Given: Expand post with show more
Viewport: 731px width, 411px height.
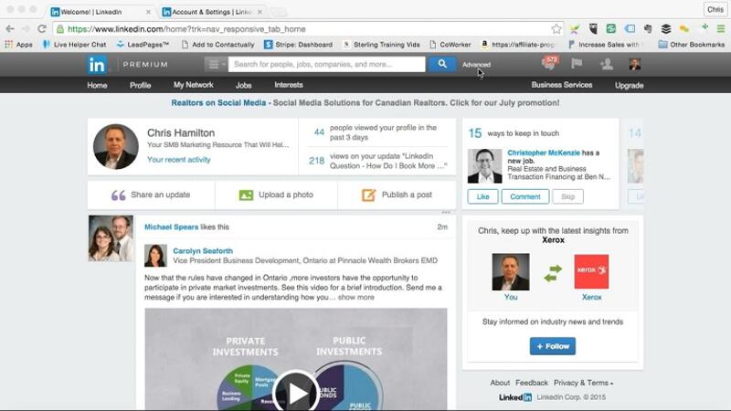Looking at the screenshot, I should pos(355,298).
